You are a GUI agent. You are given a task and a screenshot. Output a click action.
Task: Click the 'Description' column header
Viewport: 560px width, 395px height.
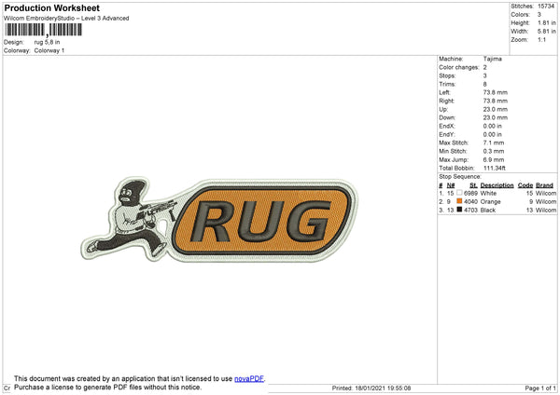click(497, 185)
